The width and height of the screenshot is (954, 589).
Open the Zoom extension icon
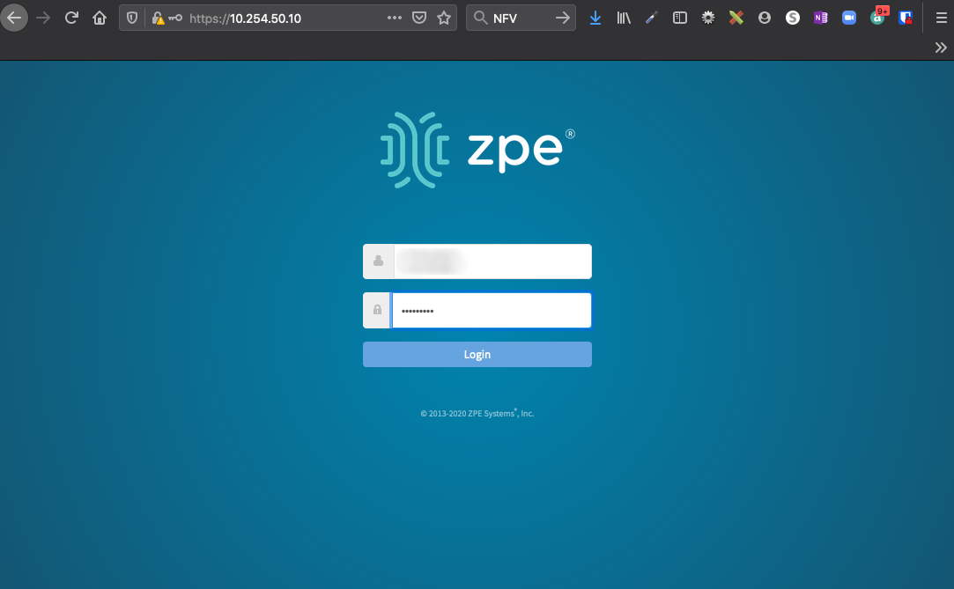pyautogui.click(x=849, y=18)
